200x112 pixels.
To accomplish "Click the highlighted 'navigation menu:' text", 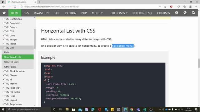I will (123, 46).
